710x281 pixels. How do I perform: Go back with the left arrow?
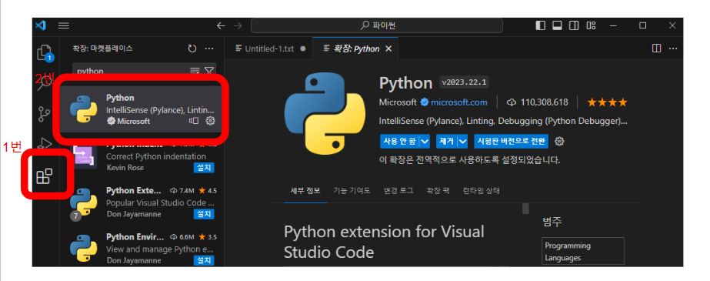(x=221, y=26)
